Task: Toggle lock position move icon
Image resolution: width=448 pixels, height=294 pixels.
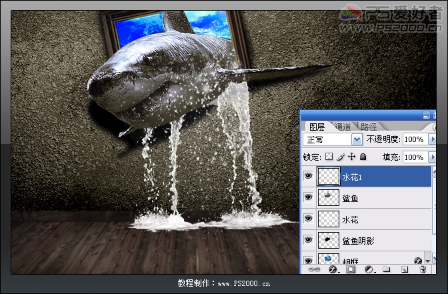Action: [352, 157]
